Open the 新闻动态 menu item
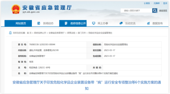The height and width of the screenshot is (94, 170). click(48, 23)
